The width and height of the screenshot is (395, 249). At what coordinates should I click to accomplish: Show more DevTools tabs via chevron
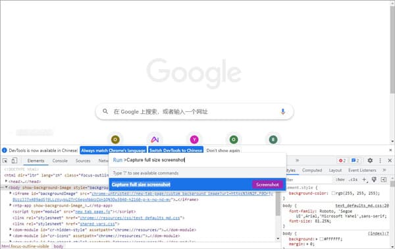pyautogui.click(x=297, y=160)
